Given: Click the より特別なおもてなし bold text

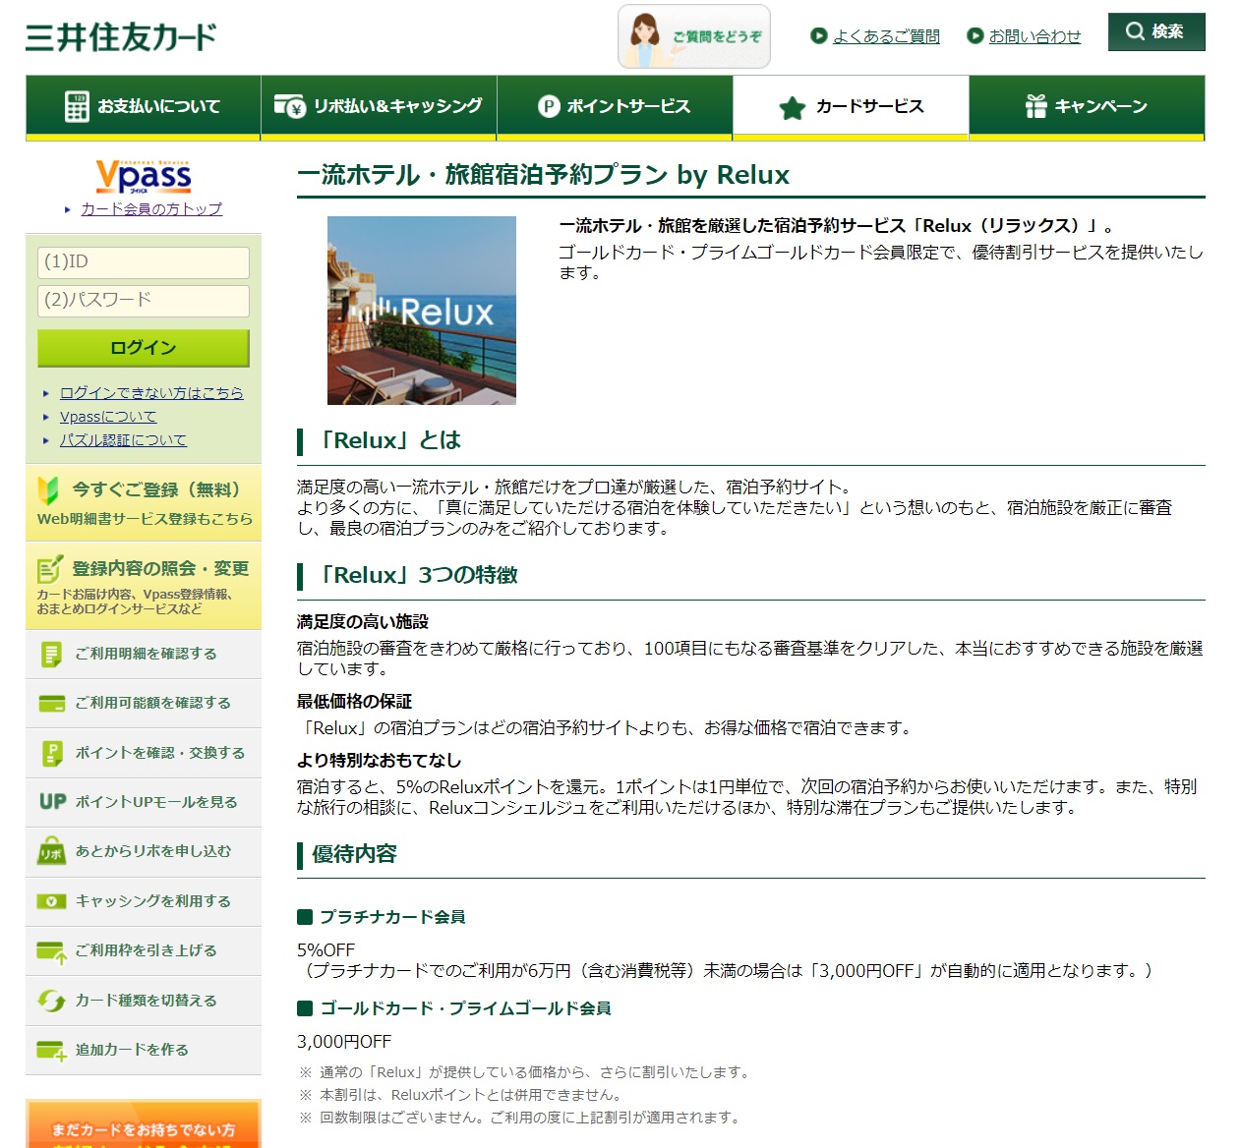Looking at the screenshot, I should (x=379, y=761).
